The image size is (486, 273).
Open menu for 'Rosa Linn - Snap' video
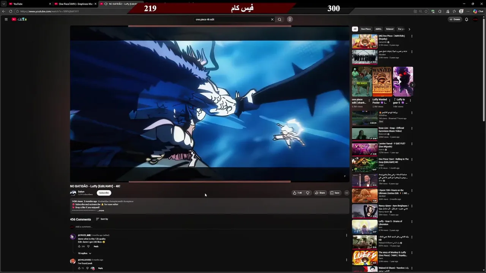coord(412,129)
